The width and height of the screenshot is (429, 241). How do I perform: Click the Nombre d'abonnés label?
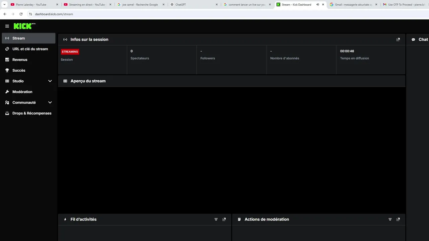point(285,58)
